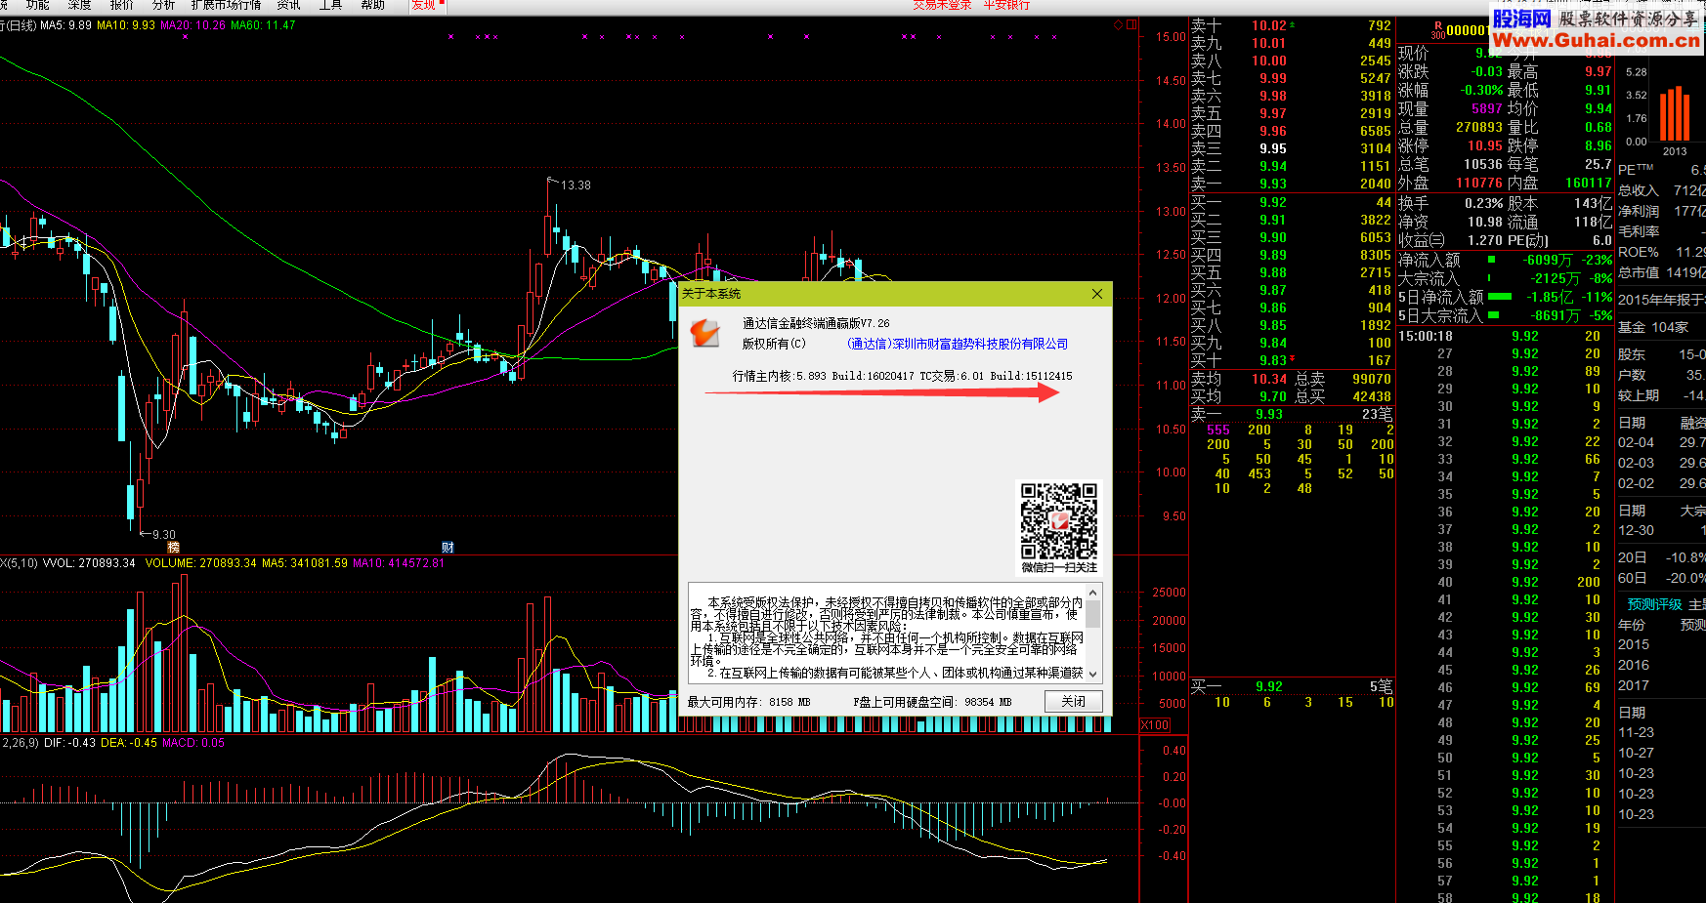The image size is (1706, 903).
Task: Click the DIF: -0.43 indicator label
Action: pos(70,743)
